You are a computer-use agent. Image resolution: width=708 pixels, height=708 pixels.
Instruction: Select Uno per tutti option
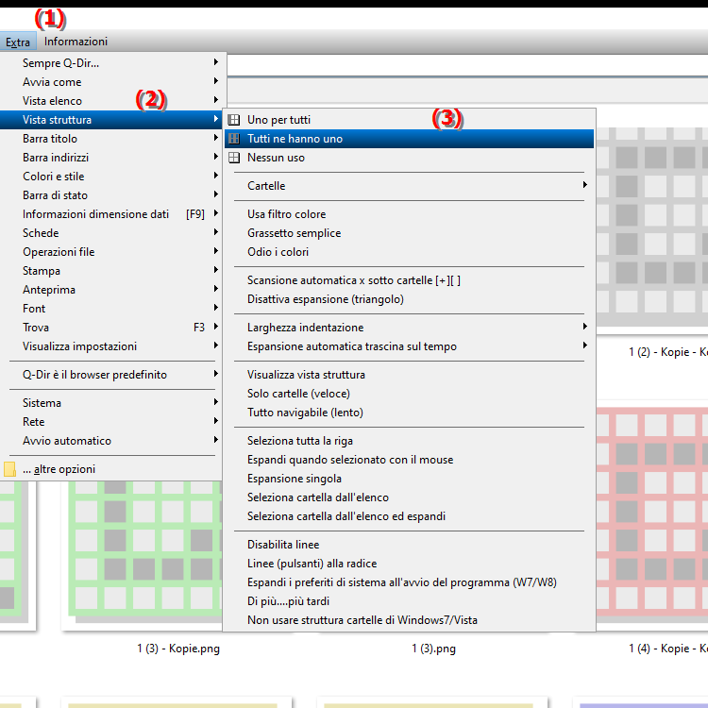point(409,120)
